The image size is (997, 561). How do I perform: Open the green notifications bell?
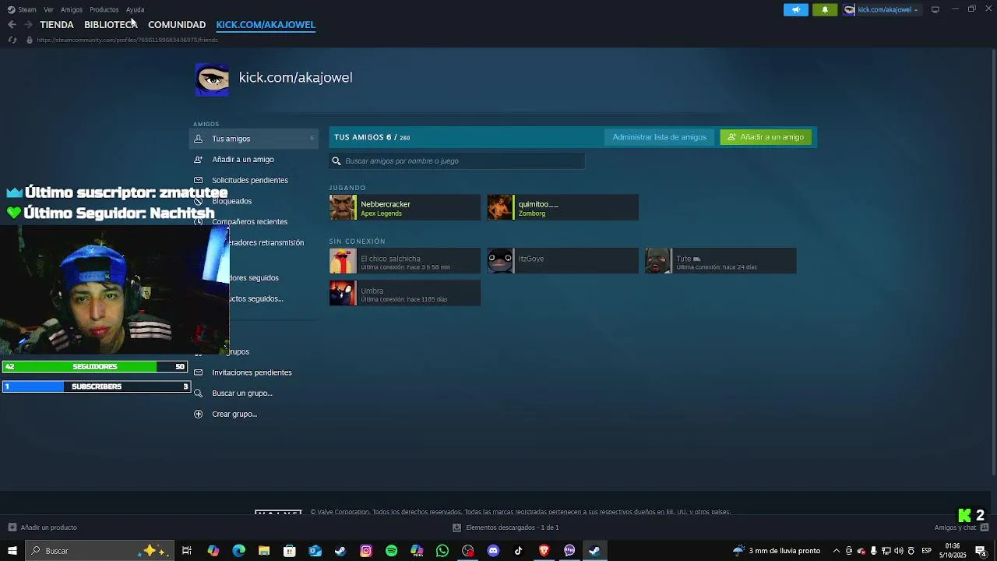point(825,9)
